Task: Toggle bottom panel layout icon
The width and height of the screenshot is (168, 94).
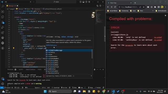Action: 83,2
